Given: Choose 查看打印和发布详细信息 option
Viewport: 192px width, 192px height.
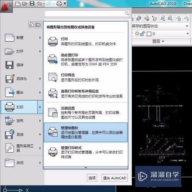Looking at the screenshot, I should 86,94.
